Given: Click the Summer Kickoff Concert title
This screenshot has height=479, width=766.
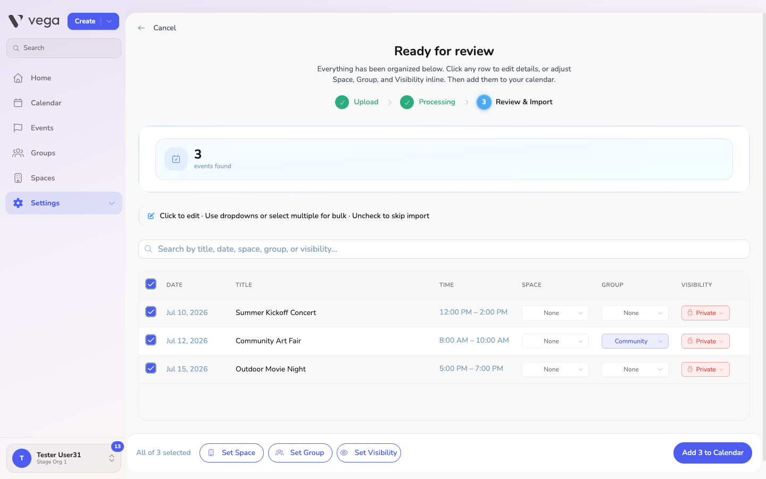Looking at the screenshot, I should (276, 312).
